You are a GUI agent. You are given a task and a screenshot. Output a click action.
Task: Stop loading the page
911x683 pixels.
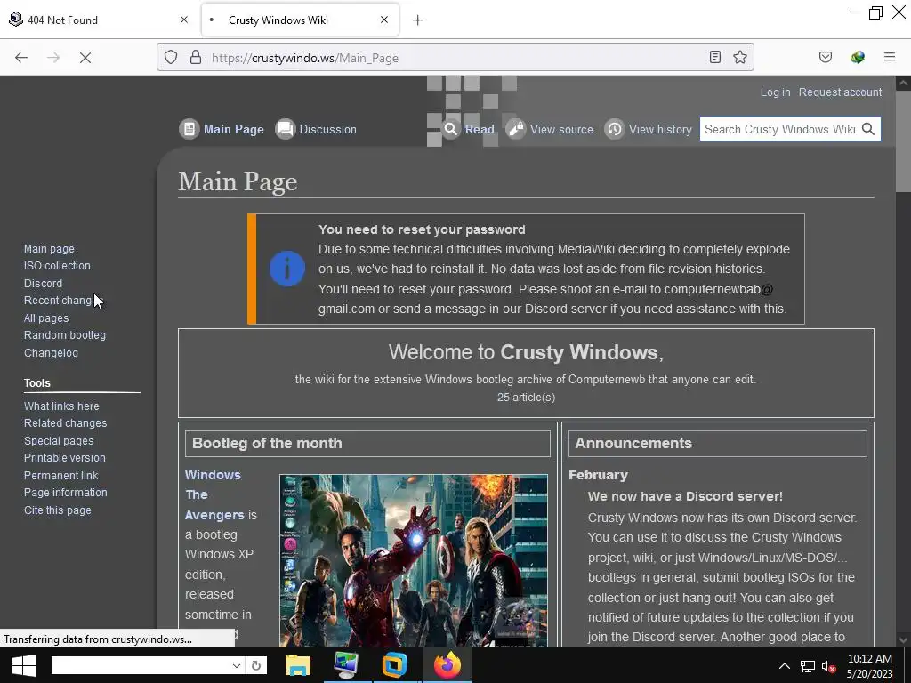85,58
